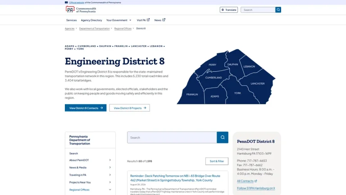346x195 pixels.
Task: Click Franklin county on the map
Action: [192, 94]
